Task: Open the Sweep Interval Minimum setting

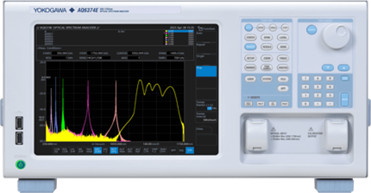Action: coord(206,117)
